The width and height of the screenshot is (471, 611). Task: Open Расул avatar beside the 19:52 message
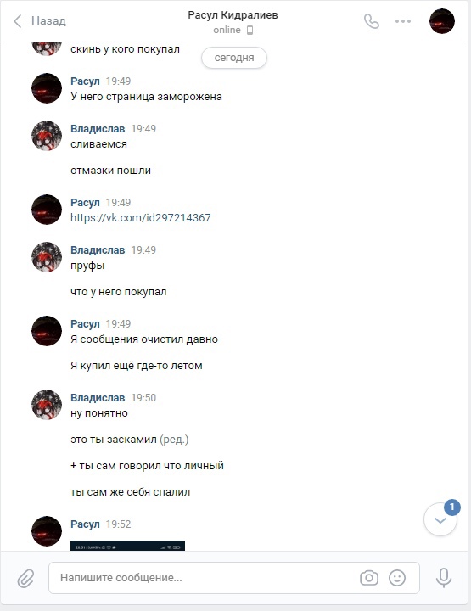point(47,530)
